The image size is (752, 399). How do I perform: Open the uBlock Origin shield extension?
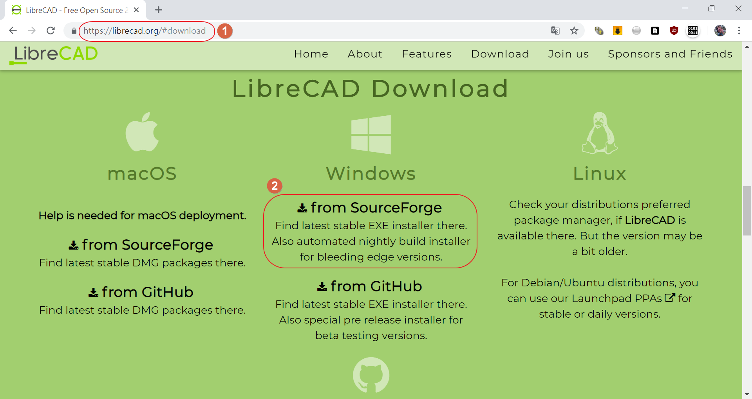(x=674, y=31)
